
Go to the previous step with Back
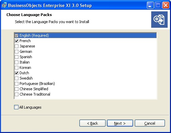coord(93,123)
